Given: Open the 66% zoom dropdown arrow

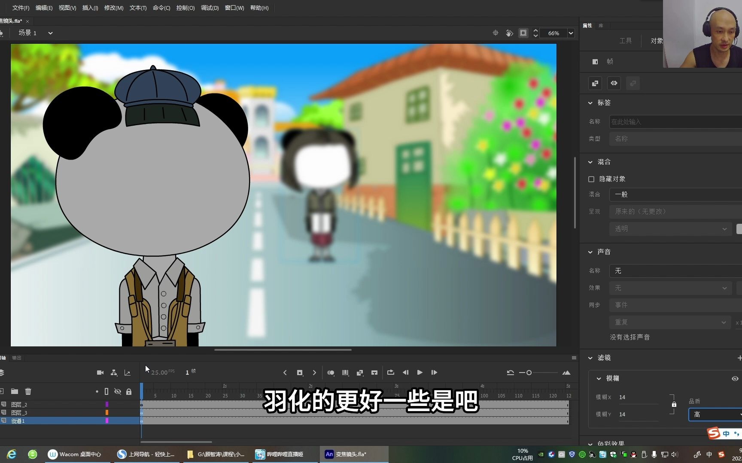Looking at the screenshot, I should tap(571, 33).
